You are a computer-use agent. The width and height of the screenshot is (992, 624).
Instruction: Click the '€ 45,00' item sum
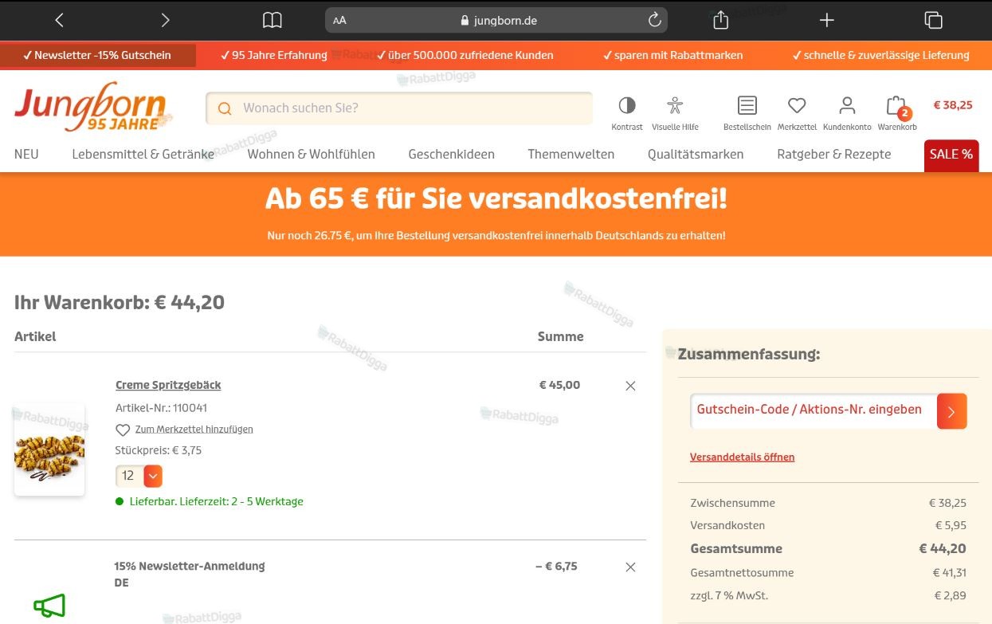559,385
